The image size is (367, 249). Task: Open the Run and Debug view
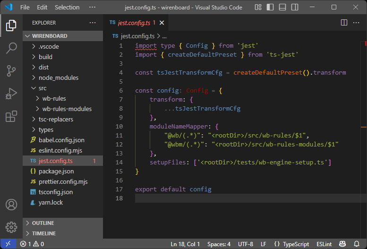point(11,93)
